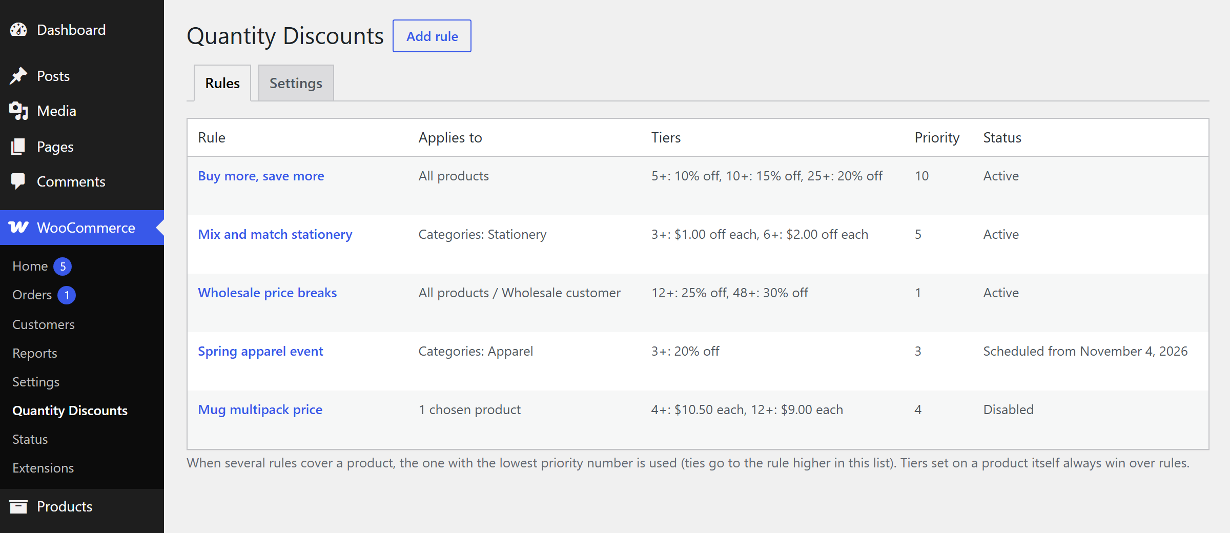Open the Customers submenu item
Viewport: 1230px width, 533px height.
pyautogui.click(x=44, y=324)
